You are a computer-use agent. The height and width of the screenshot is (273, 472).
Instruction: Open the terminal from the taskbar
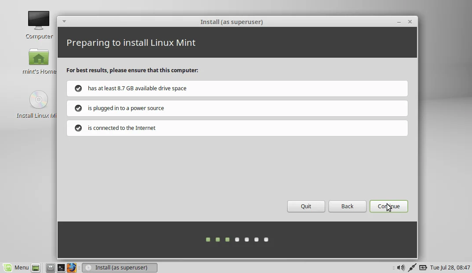61,267
